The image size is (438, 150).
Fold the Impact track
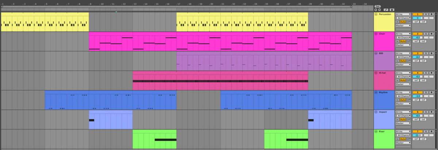pos(376,112)
